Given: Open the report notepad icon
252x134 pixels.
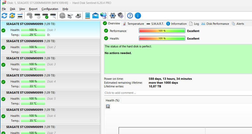Looking at the screenshot, I should (88, 16).
